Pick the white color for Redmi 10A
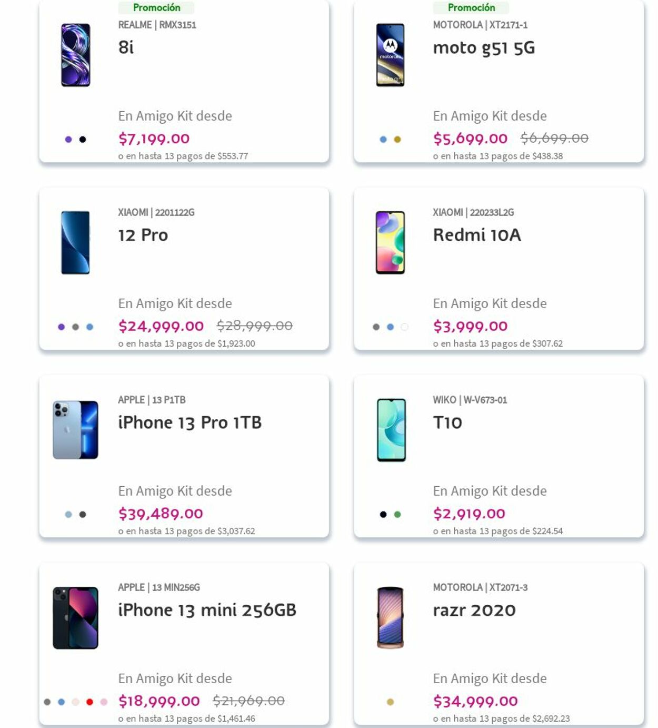658x728 pixels. [x=404, y=327]
